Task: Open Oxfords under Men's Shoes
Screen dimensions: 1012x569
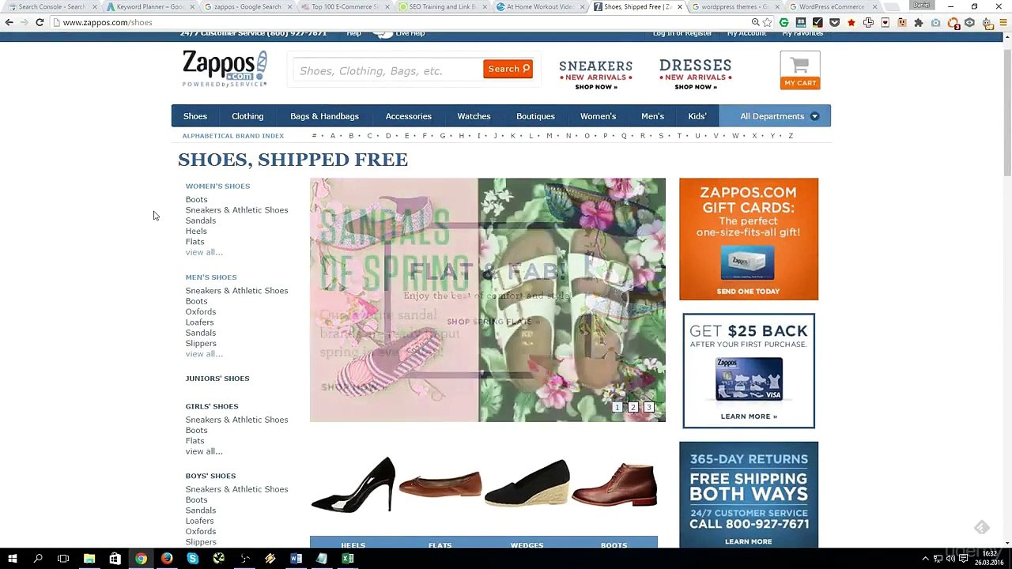Action: (201, 311)
